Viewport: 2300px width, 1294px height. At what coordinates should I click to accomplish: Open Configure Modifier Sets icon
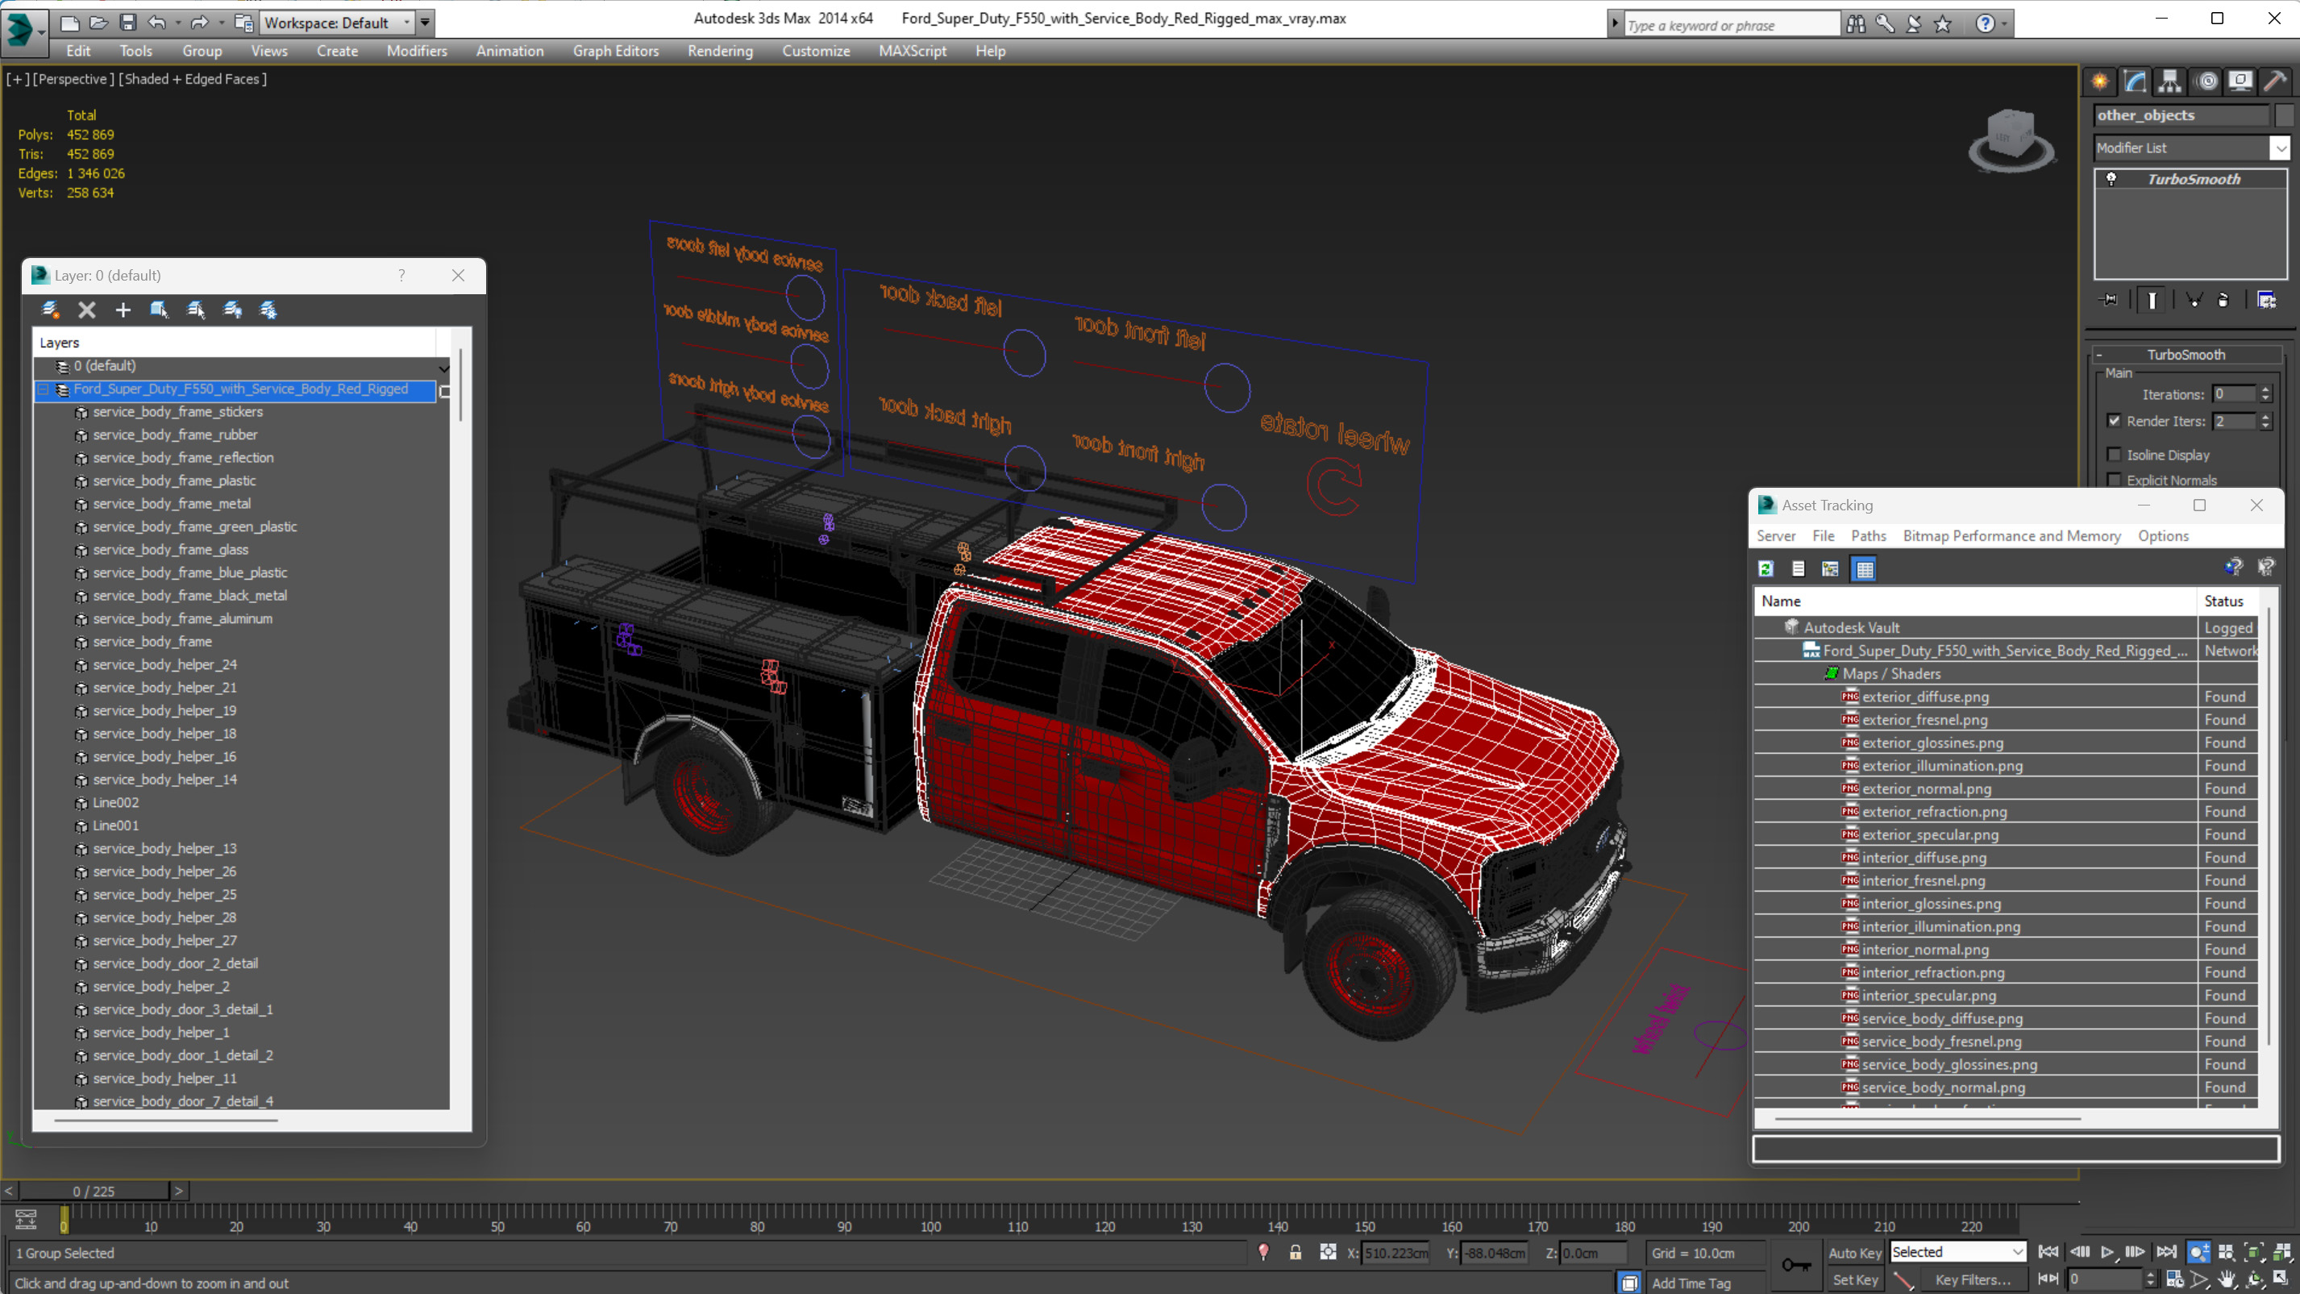tap(2266, 300)
